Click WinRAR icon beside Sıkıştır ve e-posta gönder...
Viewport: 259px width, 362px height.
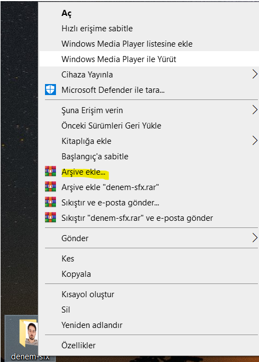click(x=50, y=202)
